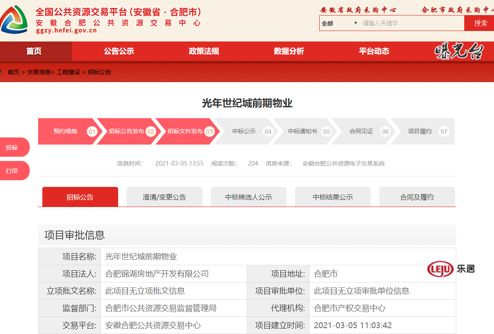
Task: Open the 曝光台 exposure banner
Action: click(x=458, y=51)
